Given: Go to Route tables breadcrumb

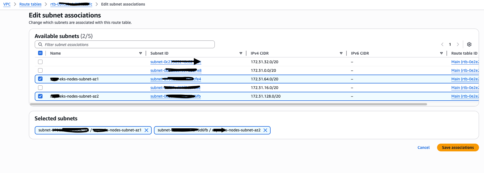Looking at the screenshot, I should tap(30, 4).
